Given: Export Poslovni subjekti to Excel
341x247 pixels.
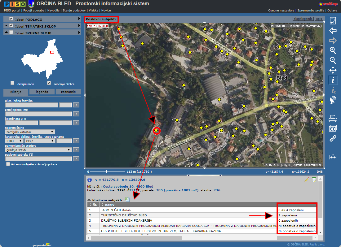Looking at the screenshot, I should tap(127, 200).
